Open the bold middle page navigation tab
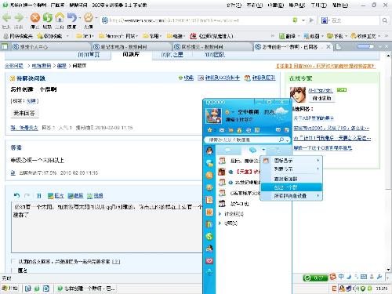This screenshot has height=294, width=392. tap(131, 55)
